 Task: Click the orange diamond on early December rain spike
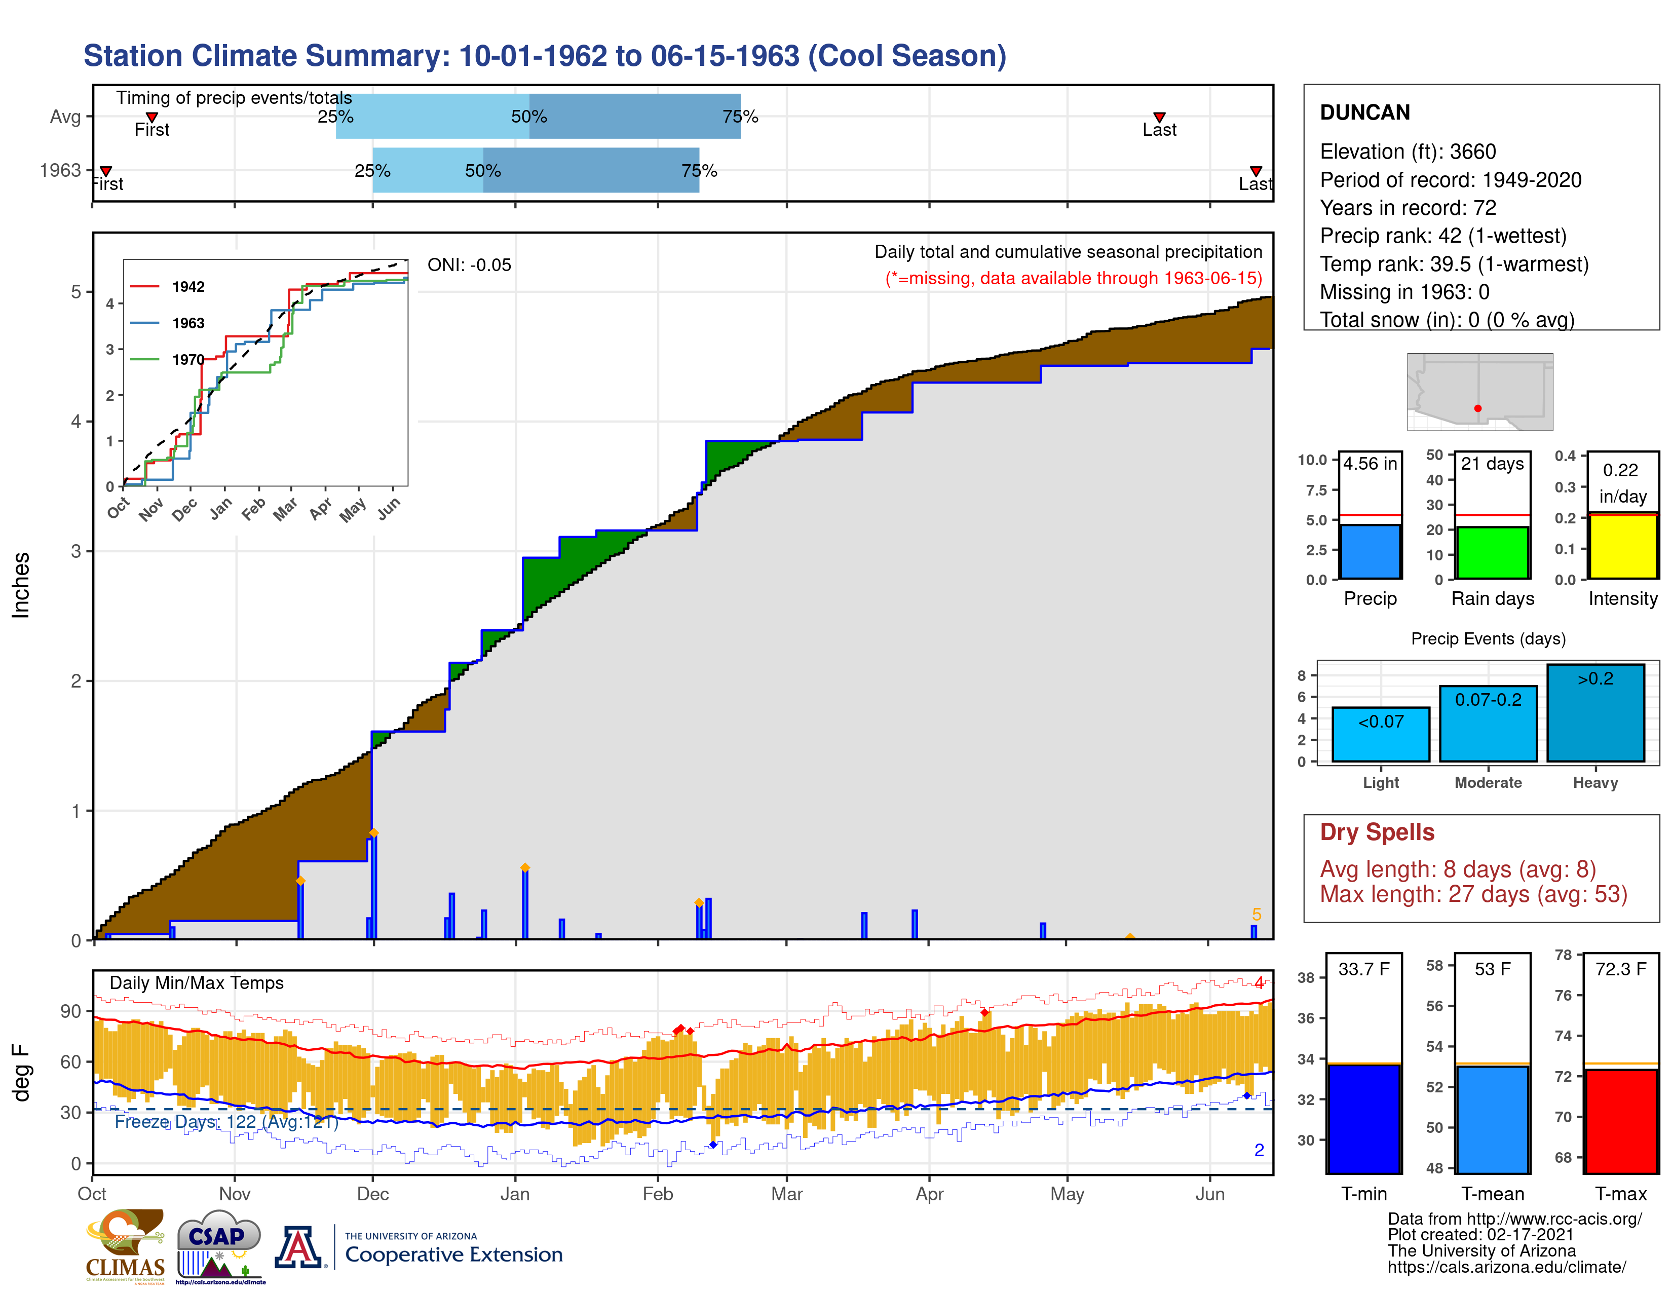click(373, 833)
